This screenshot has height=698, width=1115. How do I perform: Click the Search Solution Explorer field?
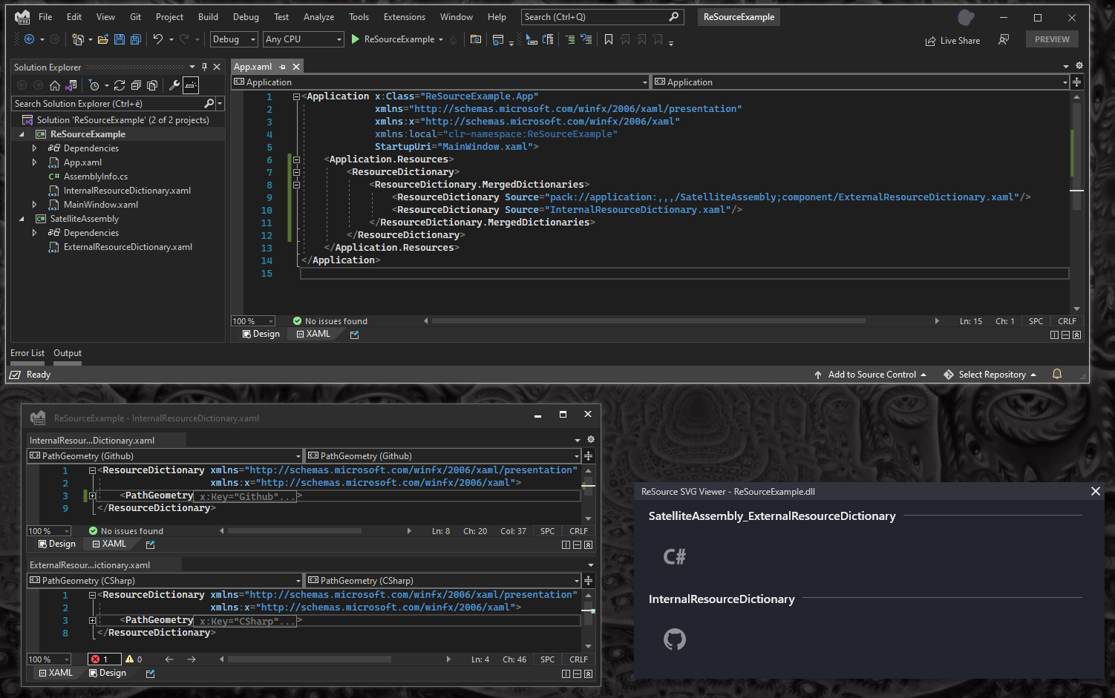click(x=108, y=104)
